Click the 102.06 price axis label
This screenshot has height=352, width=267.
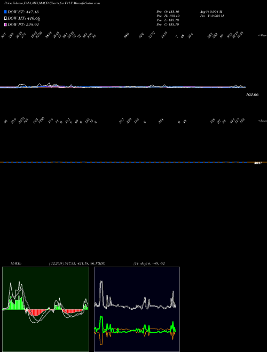click(x=253, y=95)
